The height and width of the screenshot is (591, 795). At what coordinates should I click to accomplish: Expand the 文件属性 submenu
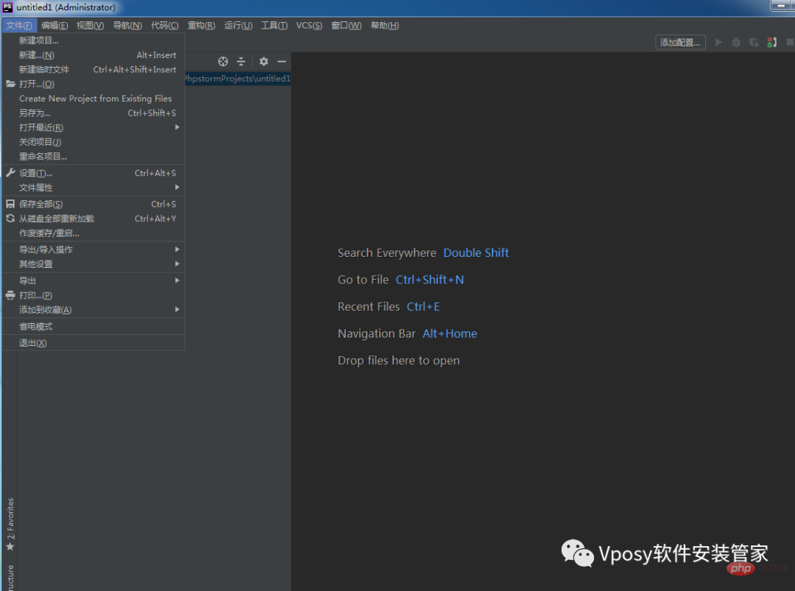93,188
